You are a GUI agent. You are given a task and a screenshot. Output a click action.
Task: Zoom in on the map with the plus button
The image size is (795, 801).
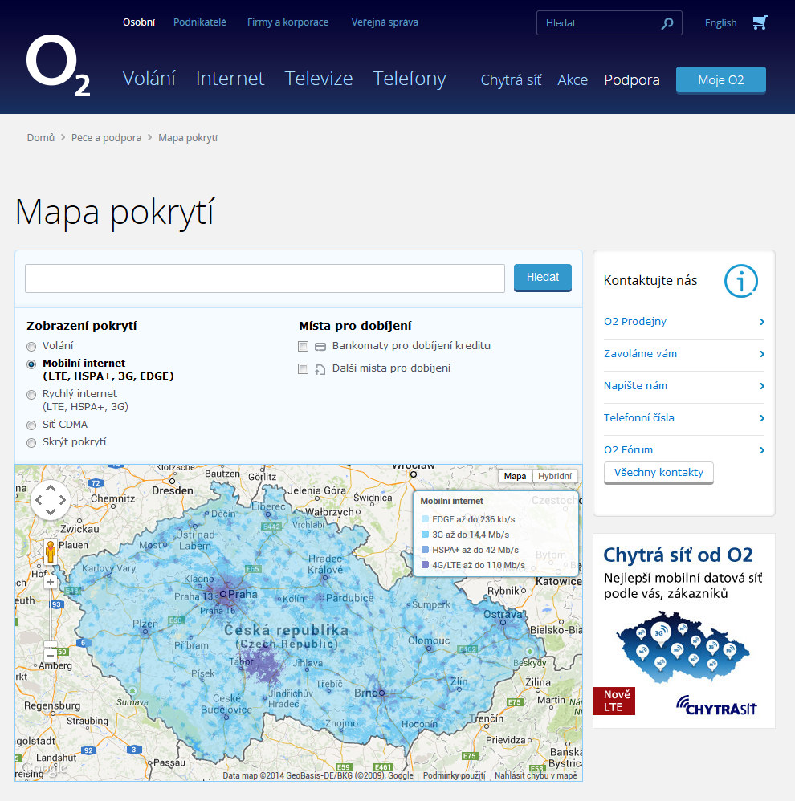point(50,582)
